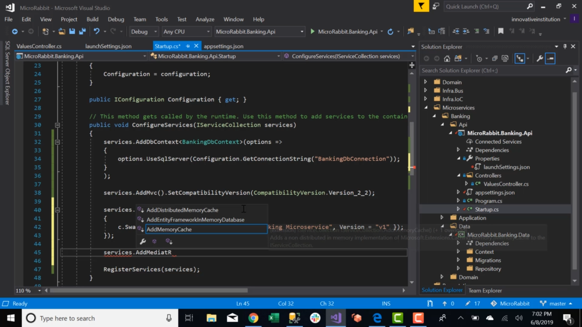Open the Debug configuration dropdown
The image size is (582, 327).
(x=144, y=31)
